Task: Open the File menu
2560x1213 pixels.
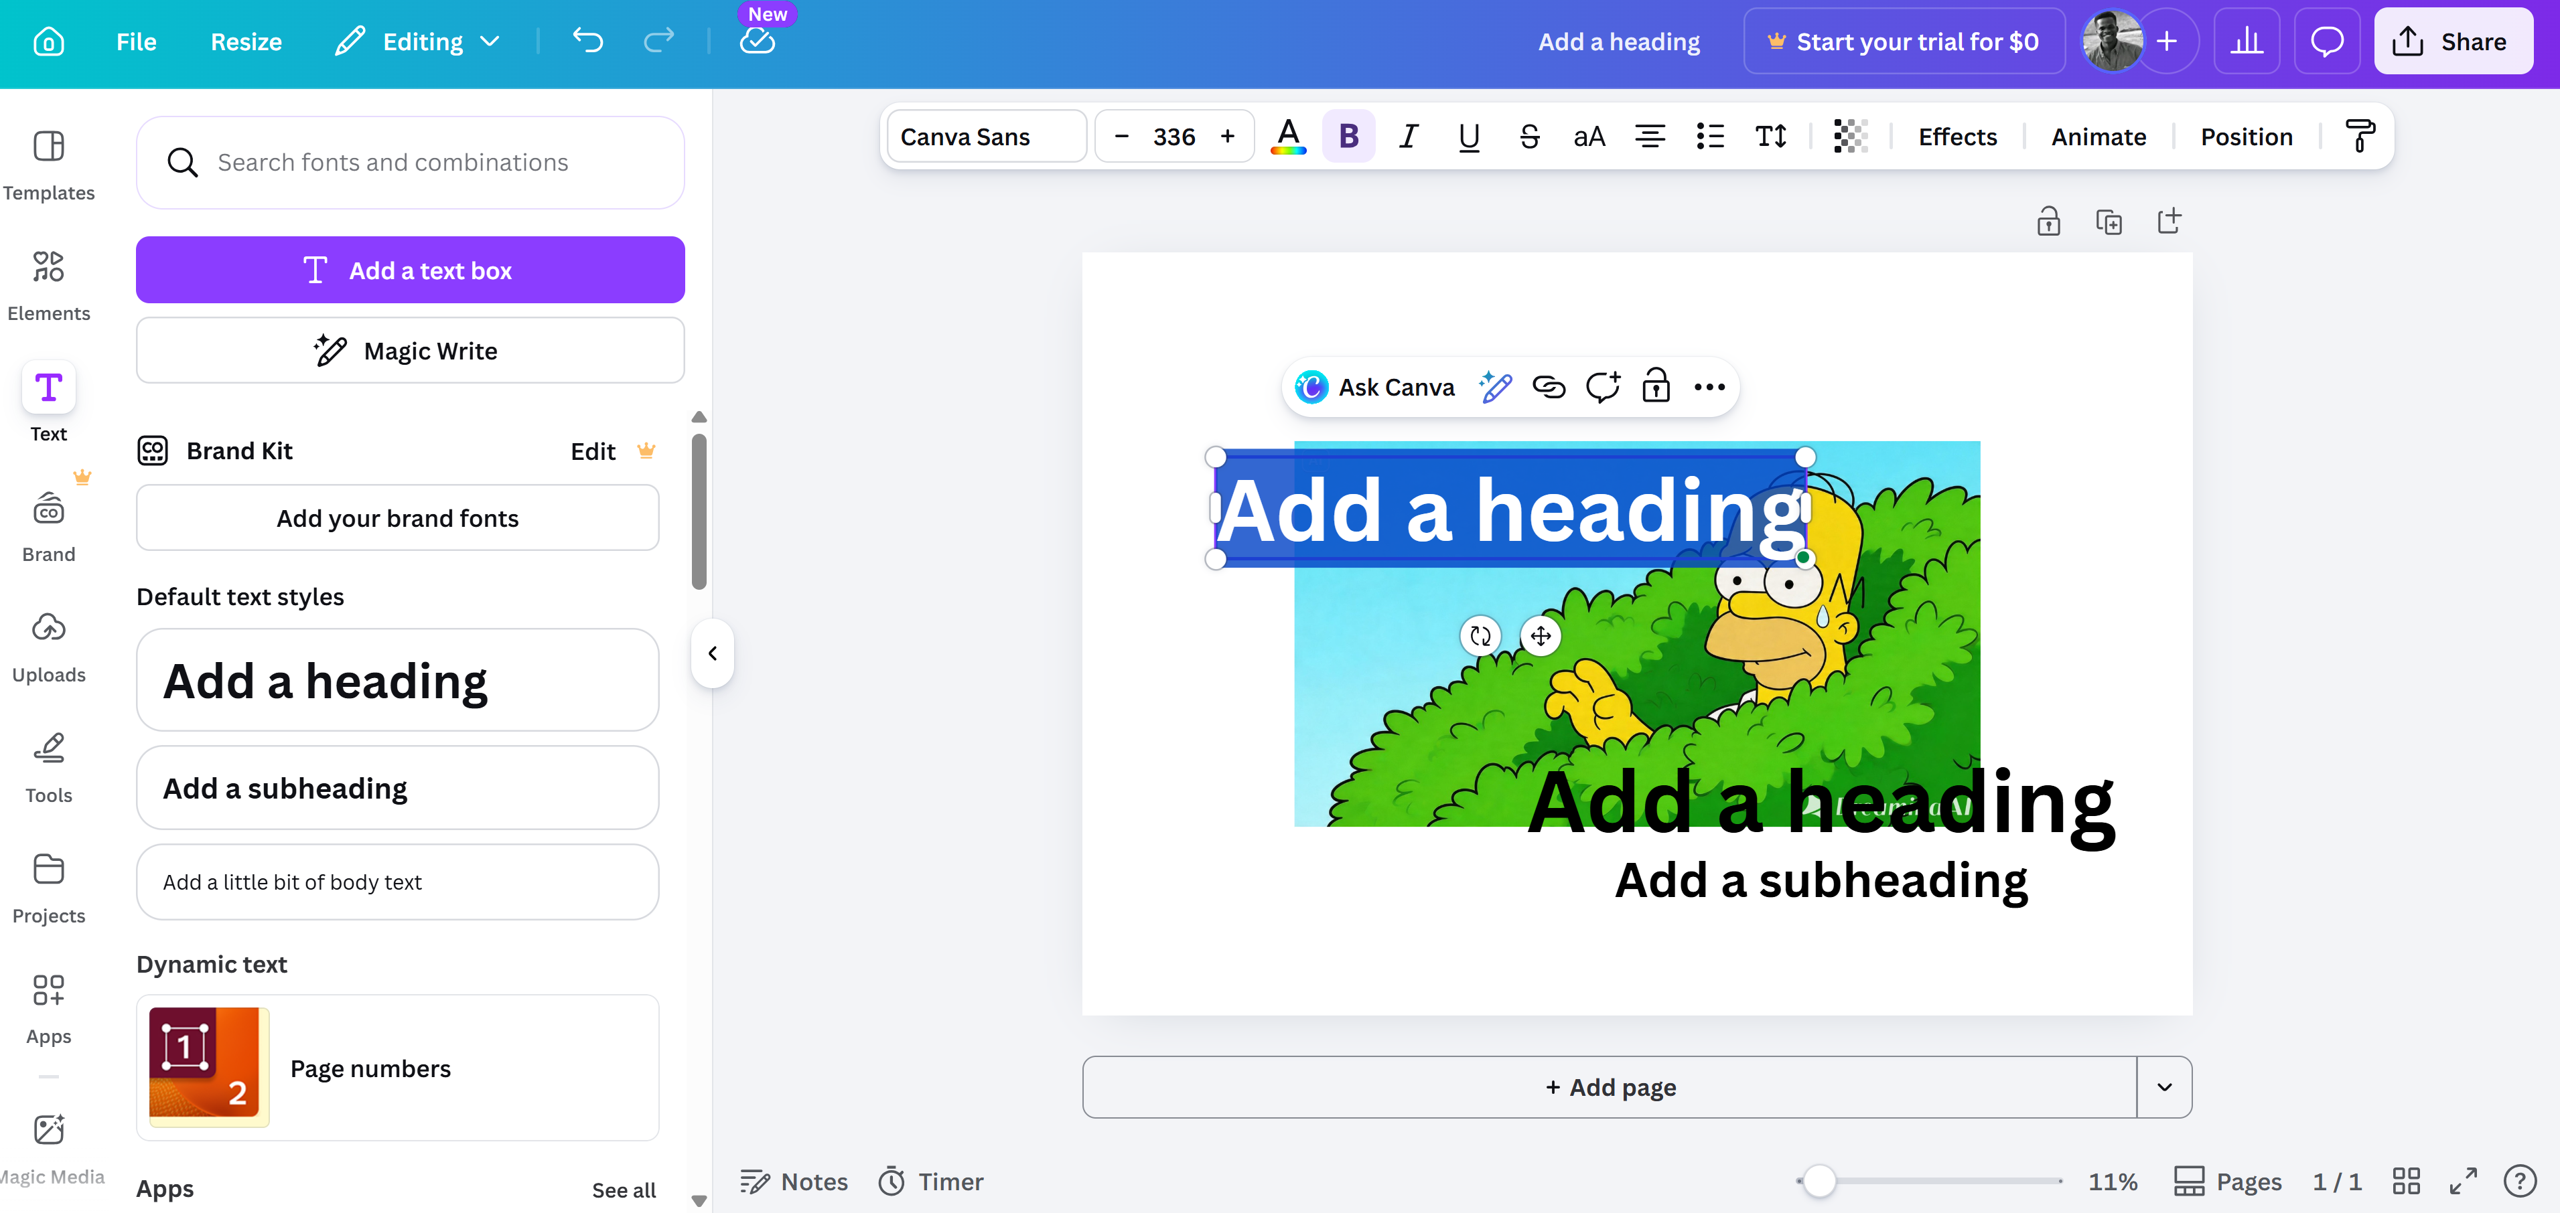Action: click(x=136, y=42)
